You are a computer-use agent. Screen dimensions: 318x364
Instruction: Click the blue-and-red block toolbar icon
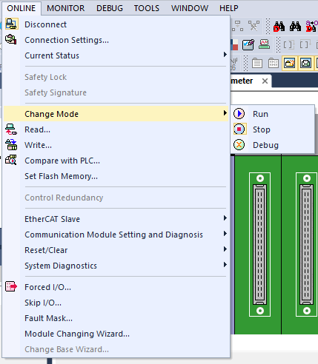[x=234, y=44]
